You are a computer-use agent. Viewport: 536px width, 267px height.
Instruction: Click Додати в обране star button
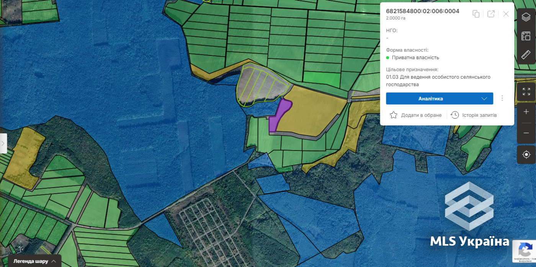pos(416,115)
